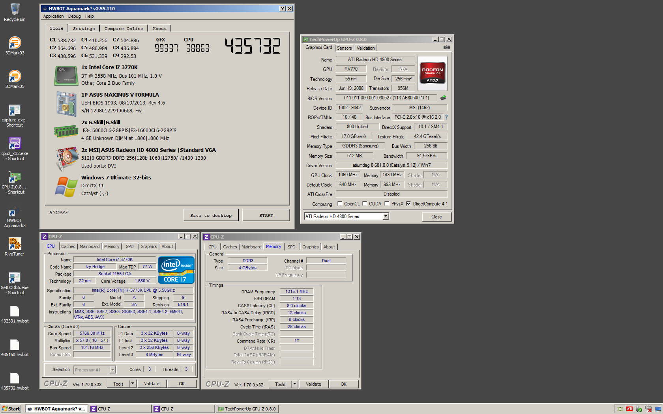
Task: Toggle the CUDA checkbox
Action: pos(365,204)
